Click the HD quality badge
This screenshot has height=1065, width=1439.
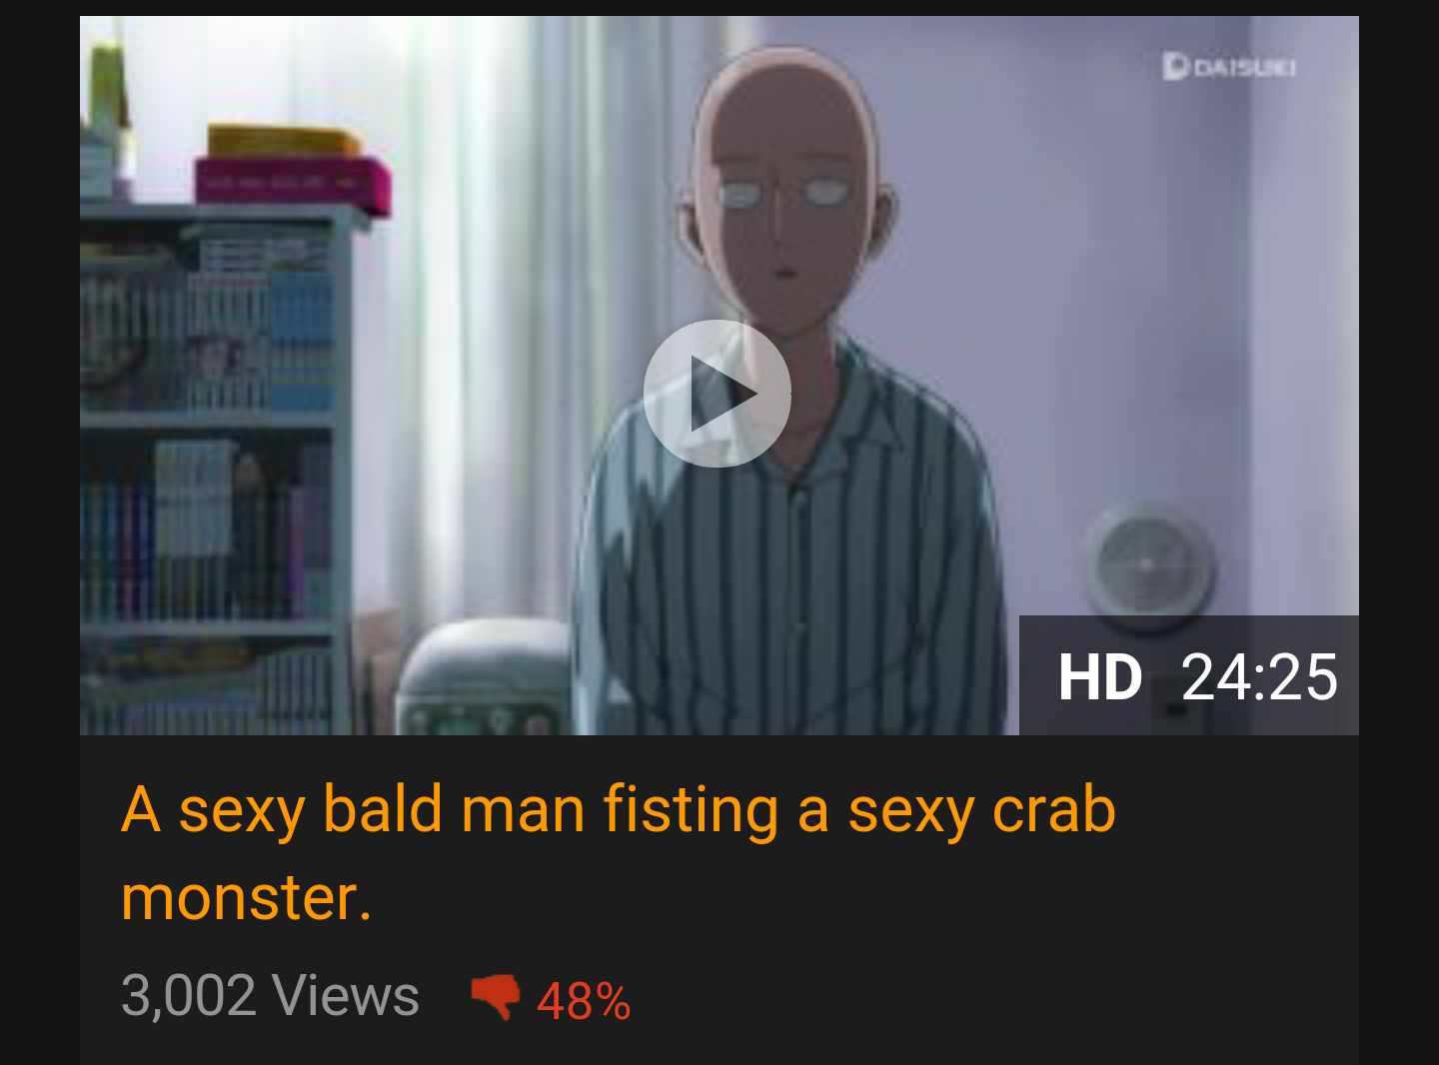tap(1100, 677)
